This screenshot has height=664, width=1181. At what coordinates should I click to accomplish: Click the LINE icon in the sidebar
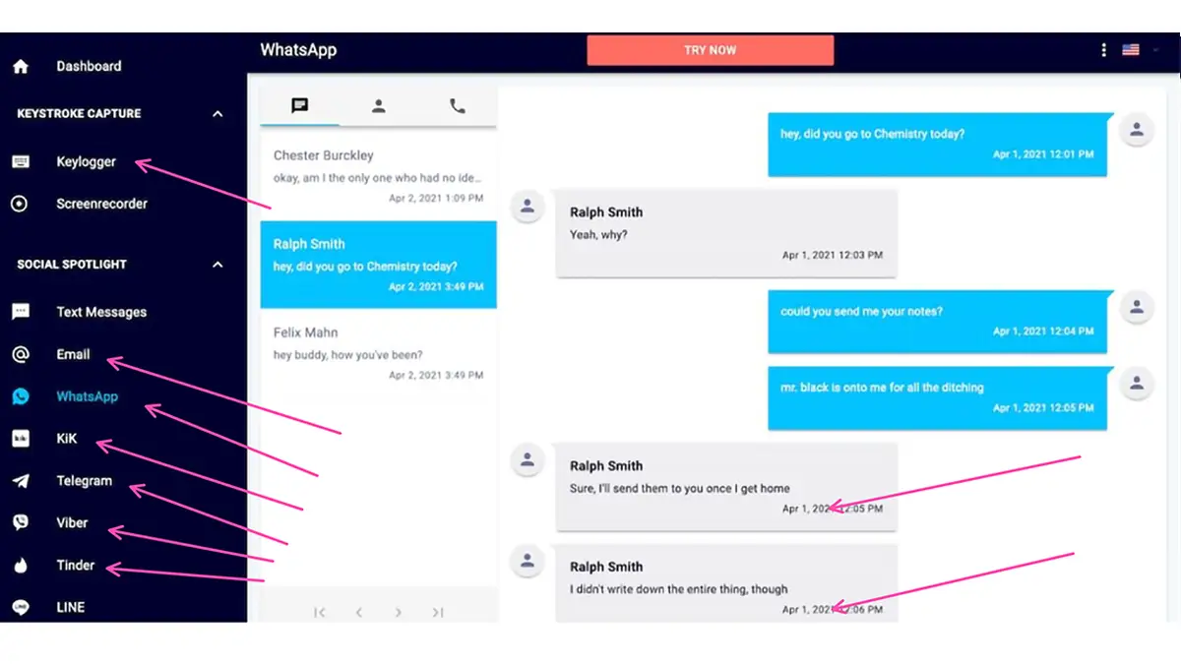point(21,608)
